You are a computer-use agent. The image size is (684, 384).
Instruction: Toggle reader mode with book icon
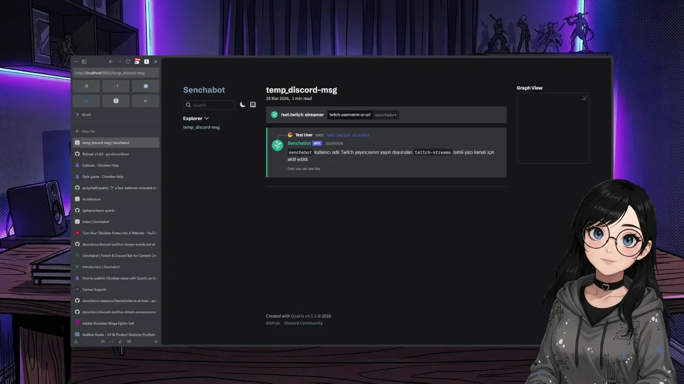(253, 105)
